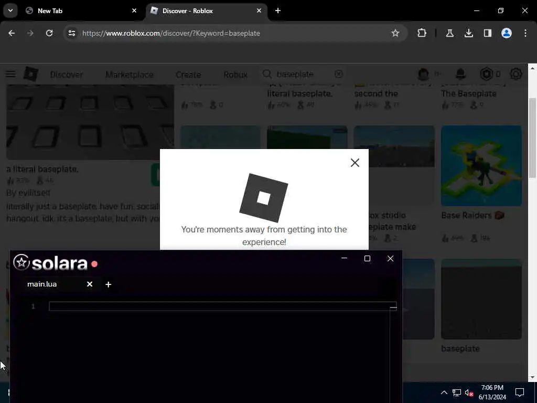
Task: Click the muted volume tray icon
Action: coord(469,393)
